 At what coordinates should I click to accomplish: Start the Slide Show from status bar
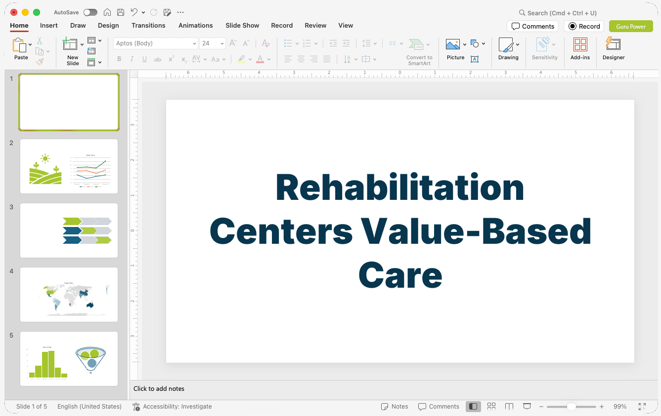tap(527, 406)
